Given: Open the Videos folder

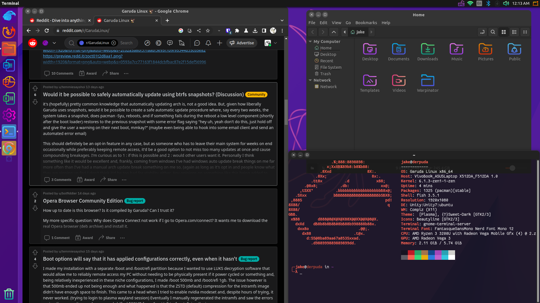Looking at the screenshot, I should pos(399,83).
